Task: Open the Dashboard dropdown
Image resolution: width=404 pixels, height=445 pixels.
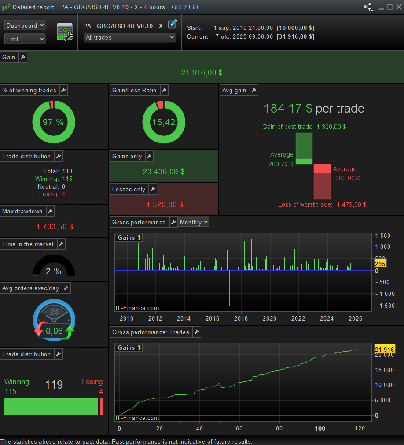Action: pyautogui.click(x=25, y=26)
